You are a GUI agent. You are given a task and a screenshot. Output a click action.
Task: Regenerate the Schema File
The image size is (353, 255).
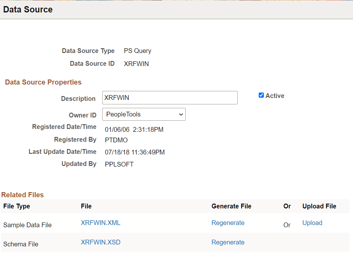click(228, 242)
